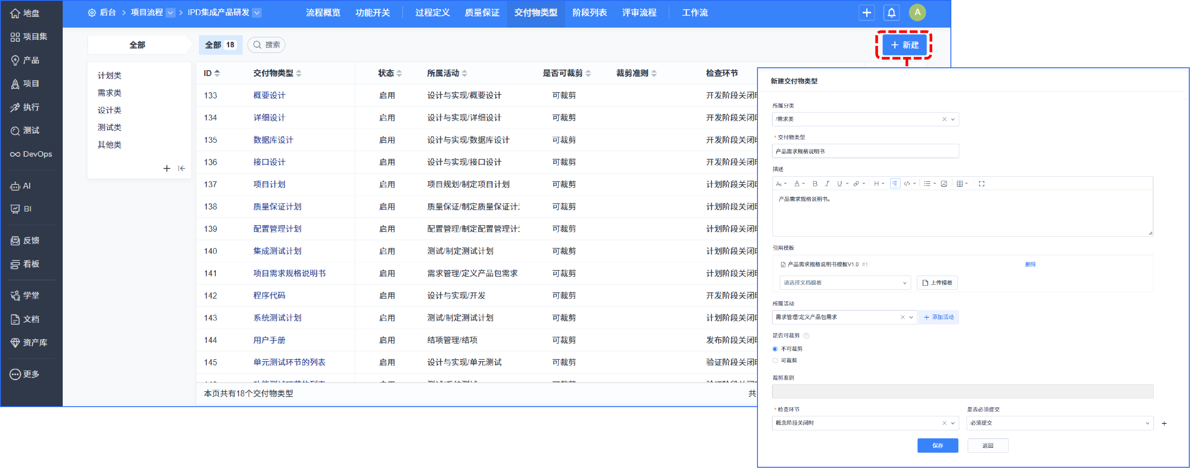Open 看板 in sidebar

(25, 264)
